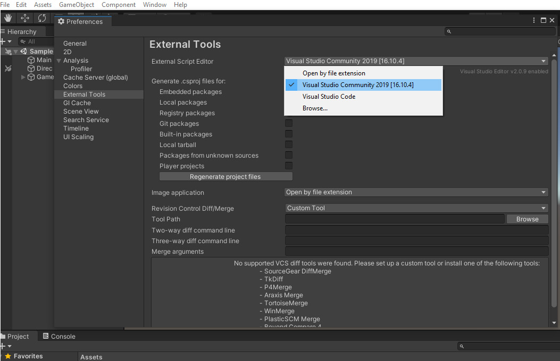Screen dimensions: 560x361
Task: Collapse the Sample scene arrow in Hierarchy
Action: click(x=15, y=51)
